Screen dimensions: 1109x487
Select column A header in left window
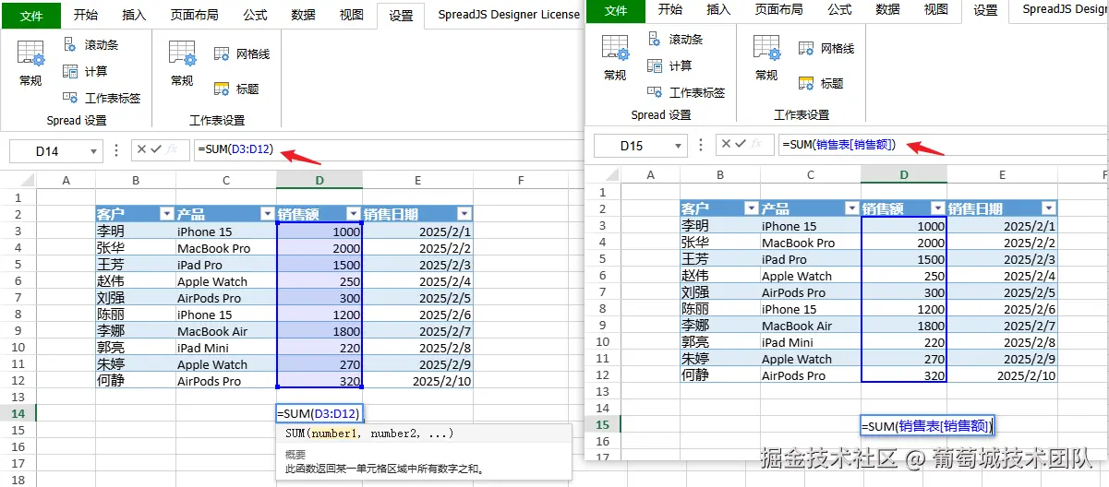66,180
